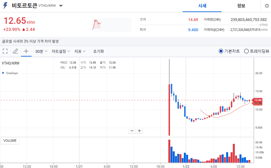This screenshot has width=271, height=168.
Task: Click the lightning bolt coin logo
Action: 5,6
